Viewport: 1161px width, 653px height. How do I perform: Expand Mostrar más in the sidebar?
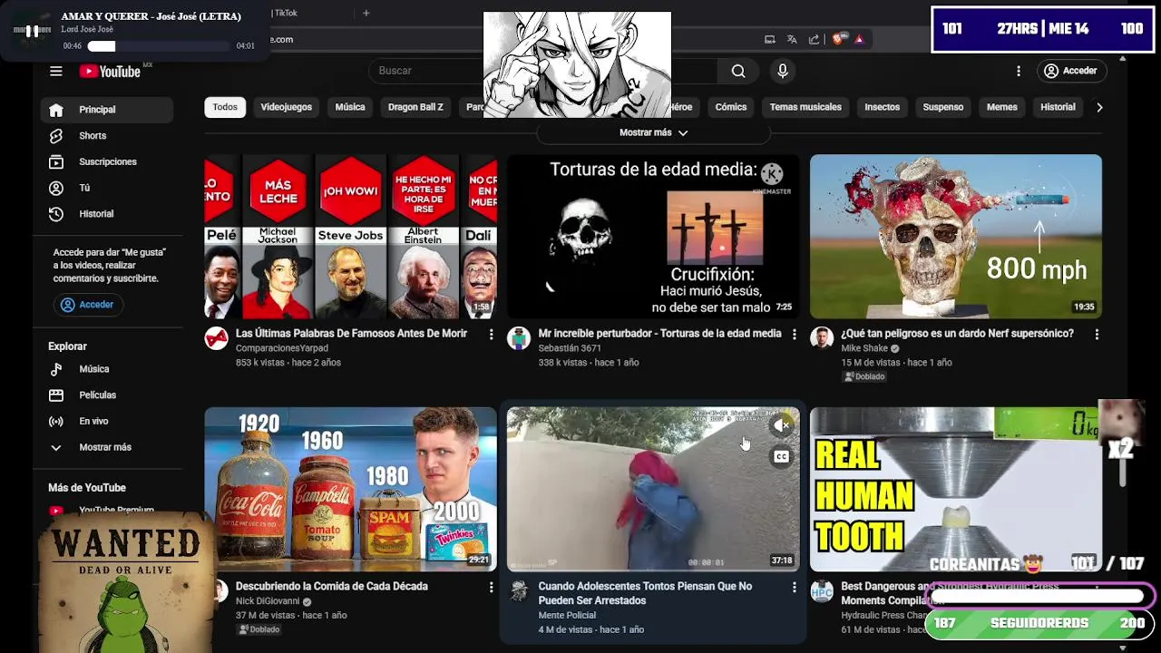coord(107,447)
